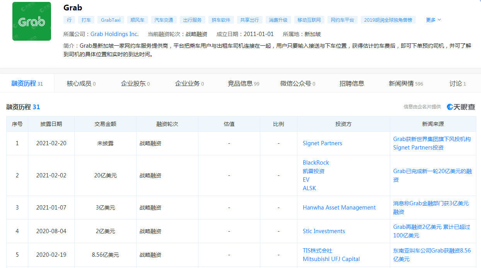Click the 8.56亿美元 amount cell
Screen dimensions: 481x268
click(x=106, y=255)
